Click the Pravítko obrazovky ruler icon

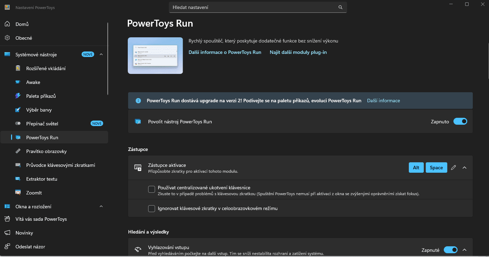tap(18, 151)
